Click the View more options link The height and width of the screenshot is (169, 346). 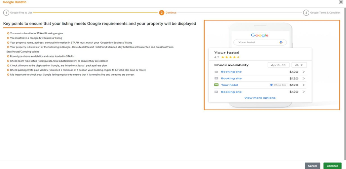point(260,98)
